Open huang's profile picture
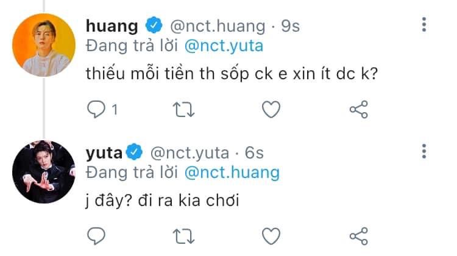This screenshot has width=457, height=256. pos(44,45)
